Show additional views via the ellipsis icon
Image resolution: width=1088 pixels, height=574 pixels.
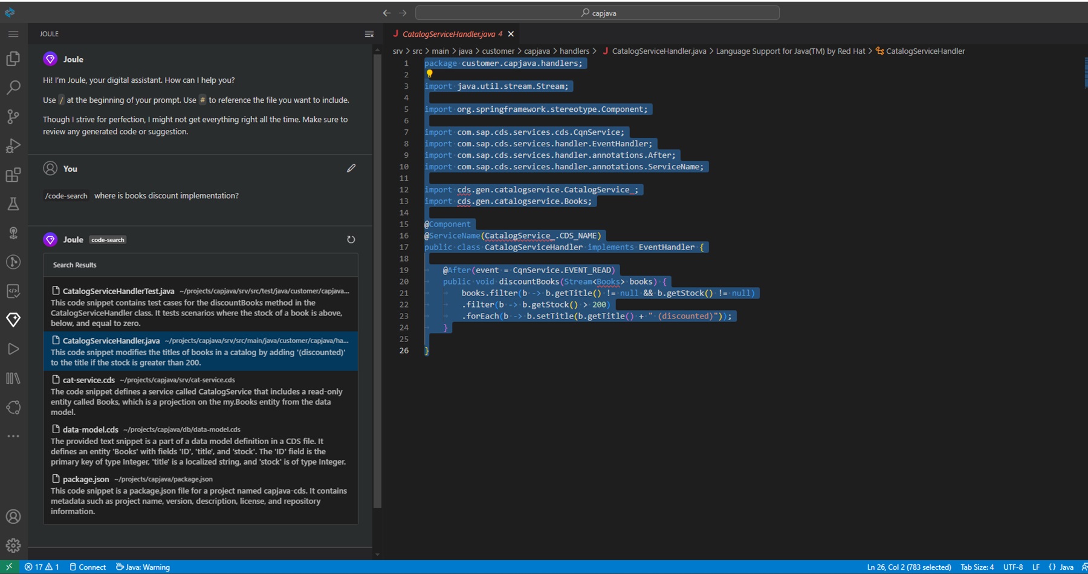13,436
